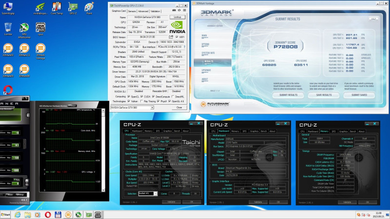Click SAVE RESULTS in 3DMark Vantage

click(324, 95)
